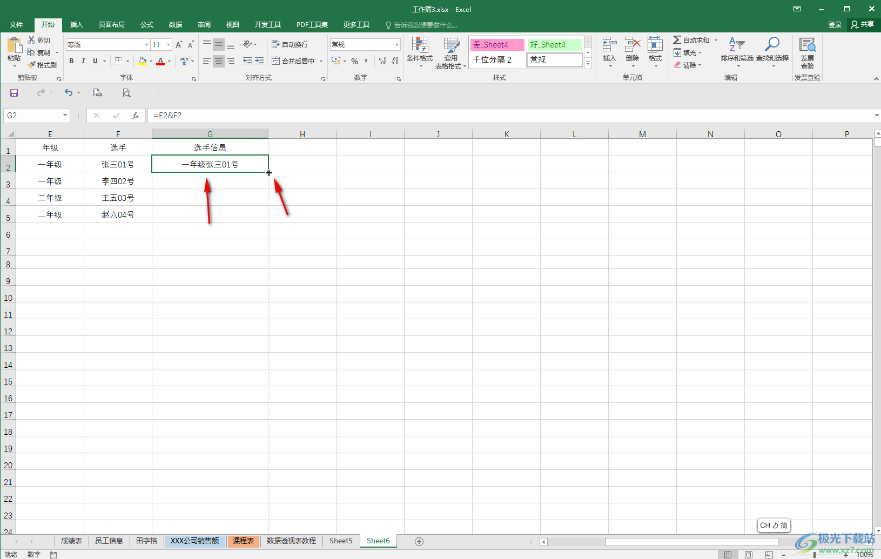Add new sheet with plus button
This screenshot has height=559, width=881.
click(x=419, y=541)
